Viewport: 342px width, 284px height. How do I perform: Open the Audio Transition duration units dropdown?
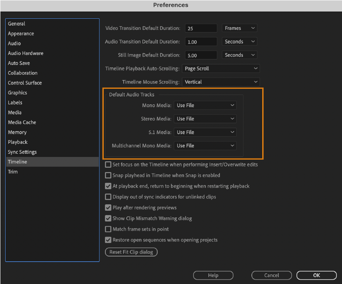coord(239,41)
